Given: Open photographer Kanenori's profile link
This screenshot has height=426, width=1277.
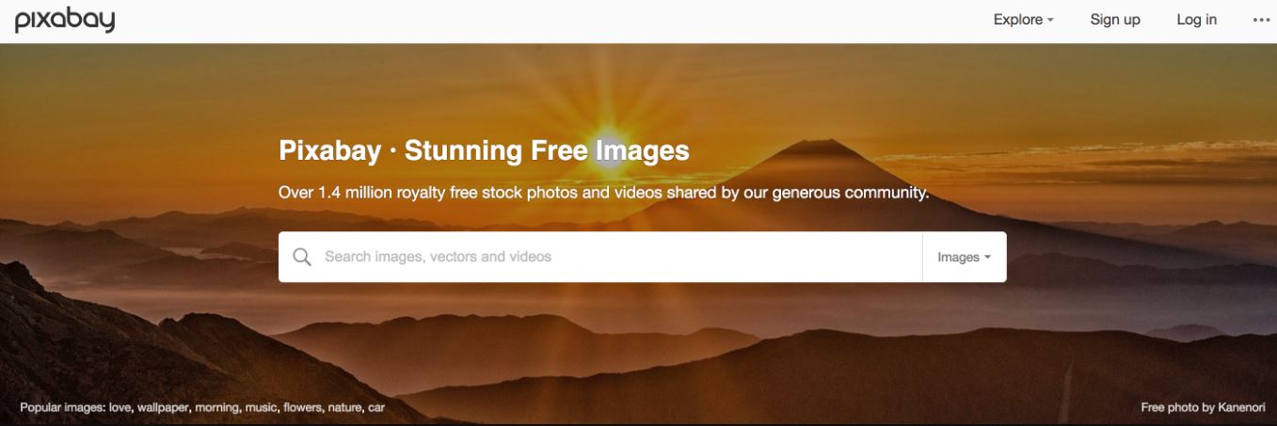Looking at the screenshot, I should click(1241, 407).
